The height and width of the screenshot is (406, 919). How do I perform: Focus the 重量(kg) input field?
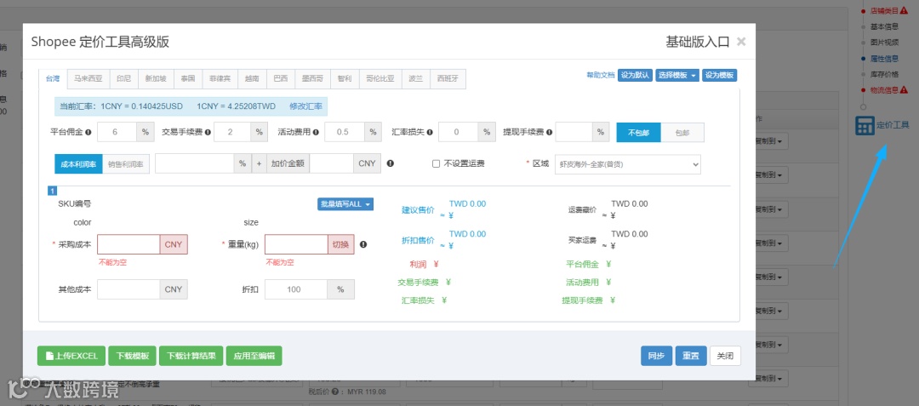[296, 244]
